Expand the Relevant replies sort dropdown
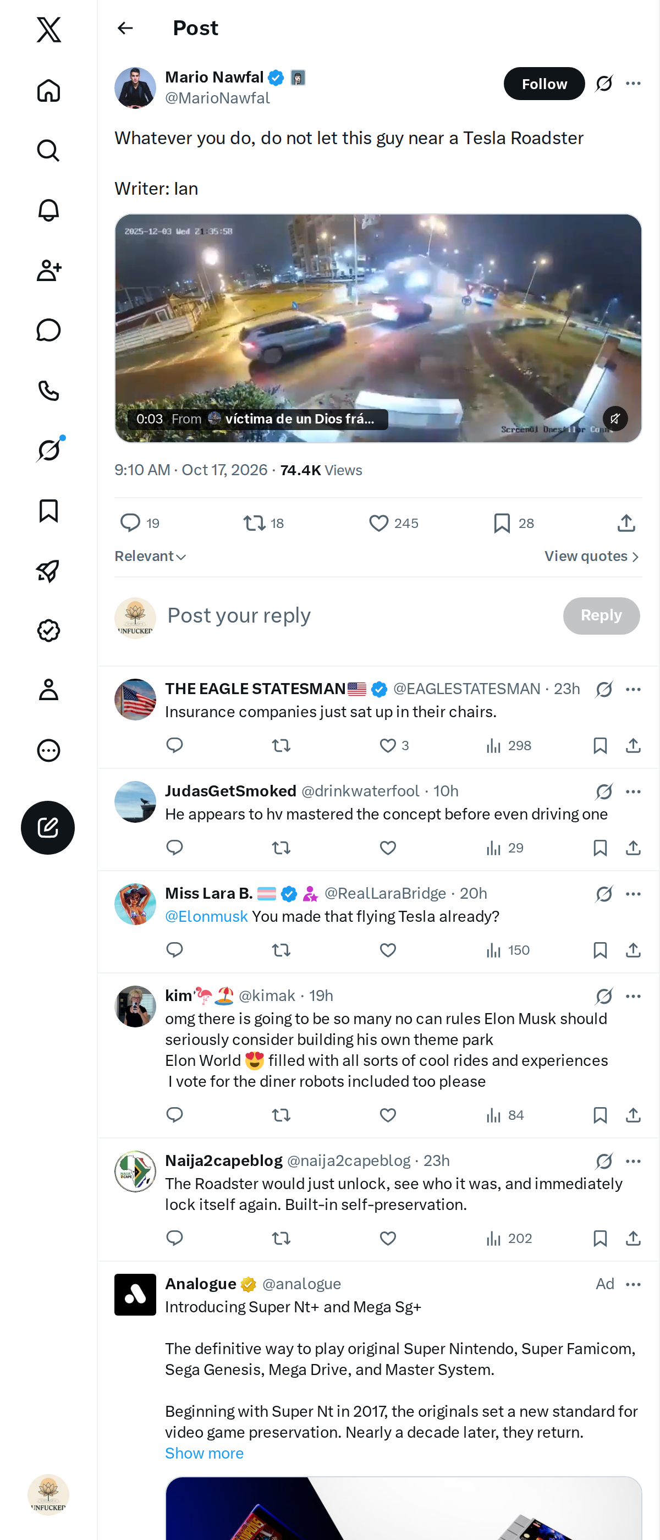The height and width of the screenshot is (1540, 660). click(x=150, y=556)
